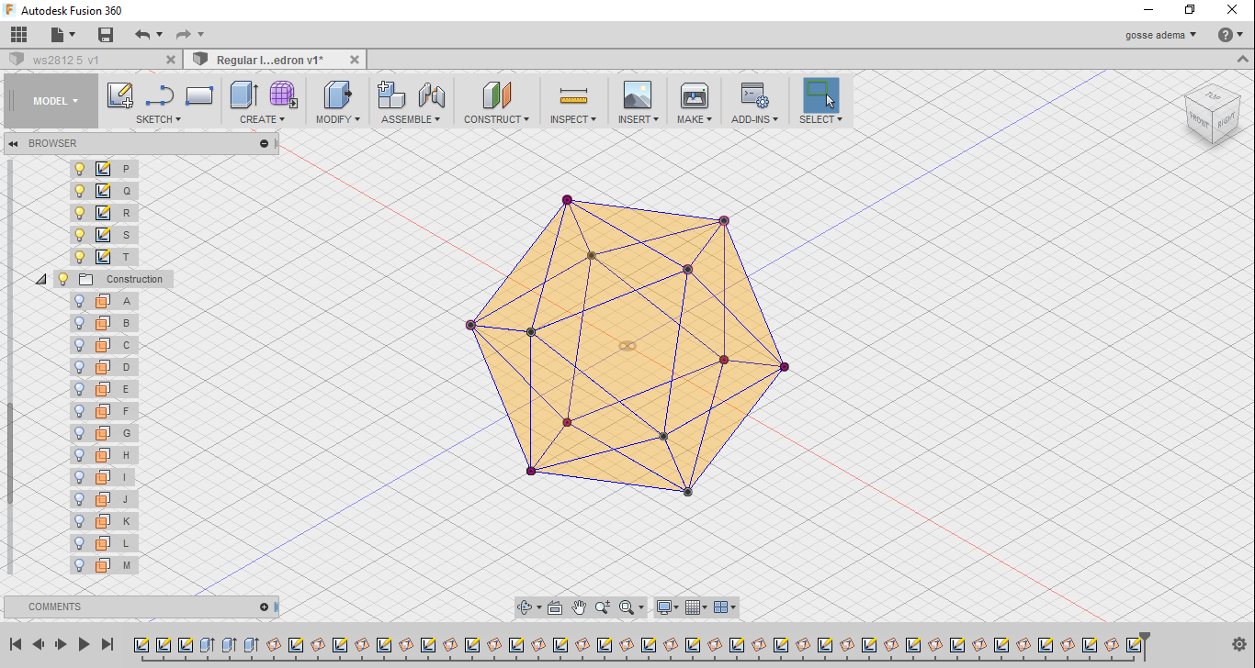Open the Joint tool in ASSEMBLE
This screenshot has width=1255, height=668.
(x=431, y=95)
